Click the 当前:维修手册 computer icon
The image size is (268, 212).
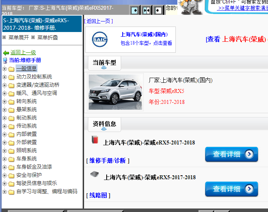(x=5, y=61)
